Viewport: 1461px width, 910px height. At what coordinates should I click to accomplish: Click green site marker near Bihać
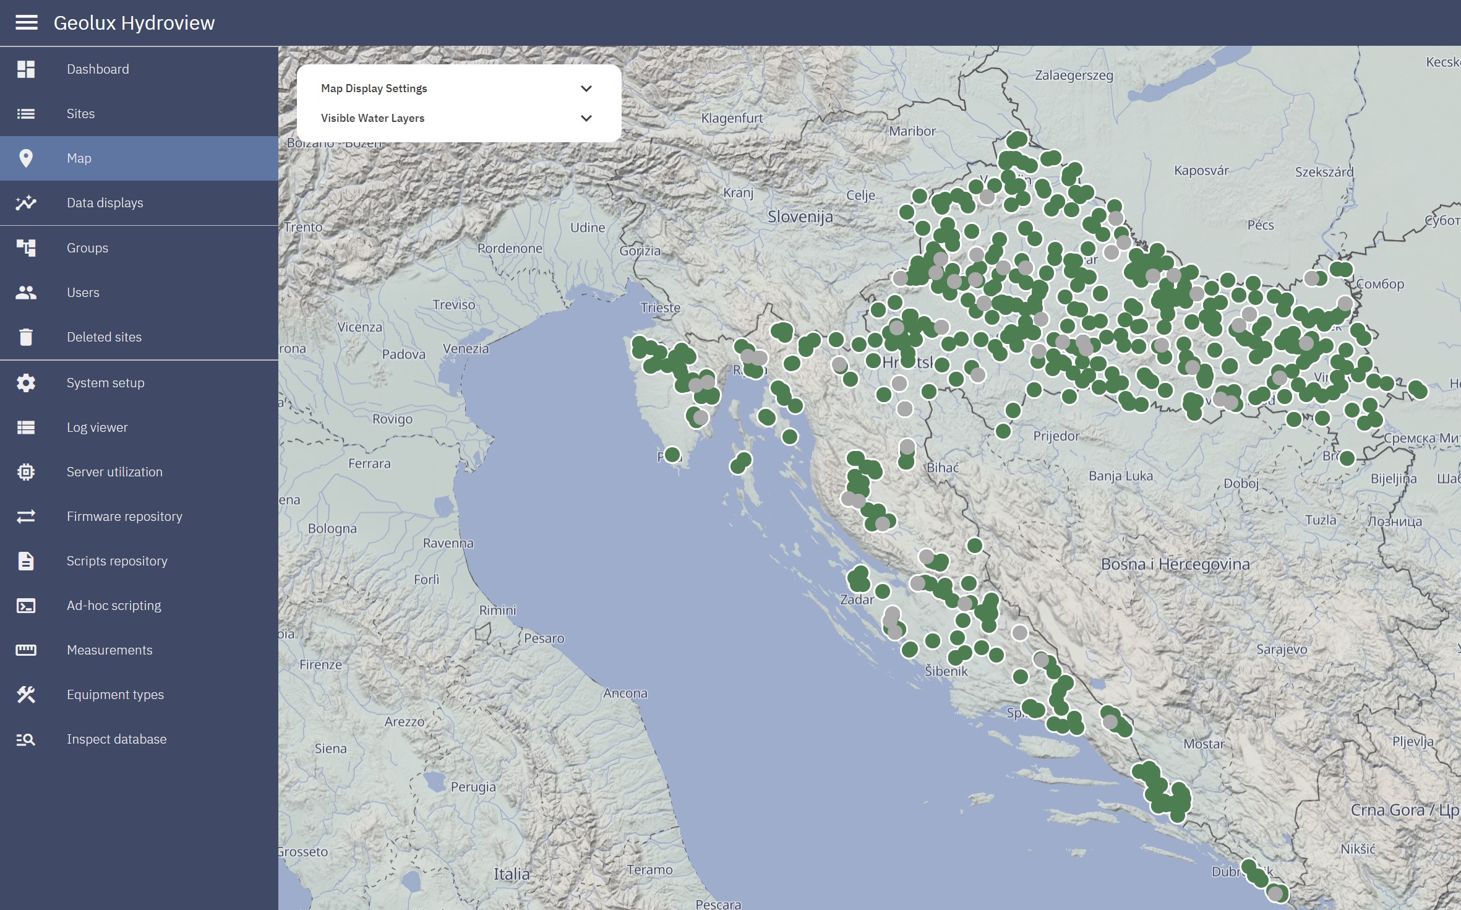point(906,461)
